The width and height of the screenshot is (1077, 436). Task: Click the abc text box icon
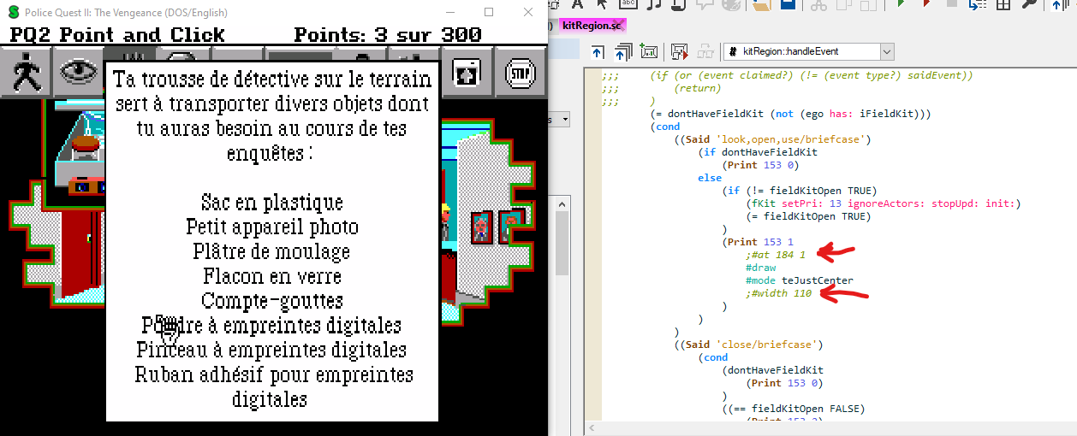pyautogui.click(x=627, y=5)
